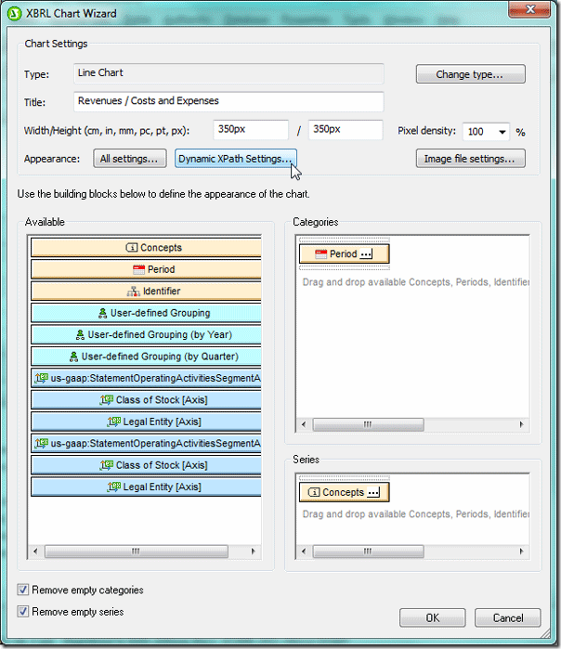The height and width of the screenshot is (649, 561).
Task: Confirm the wizard with OK
Action: [x=432, y=617]
